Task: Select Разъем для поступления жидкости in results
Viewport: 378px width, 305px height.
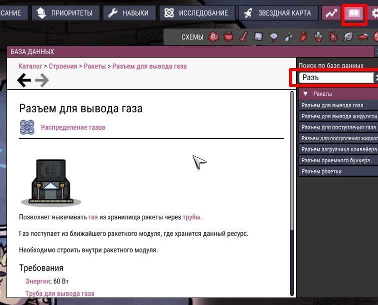Action: point(338,138)
